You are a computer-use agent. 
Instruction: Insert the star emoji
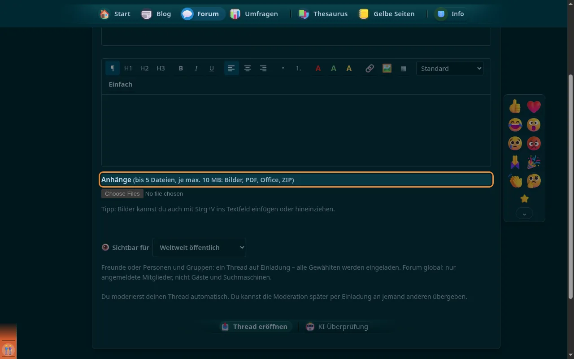[524, 198]
